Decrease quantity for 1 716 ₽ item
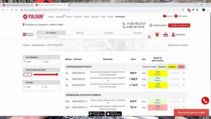Image resolution: width=211 pixels, height=119 pixels. click(x=171, y=85)
